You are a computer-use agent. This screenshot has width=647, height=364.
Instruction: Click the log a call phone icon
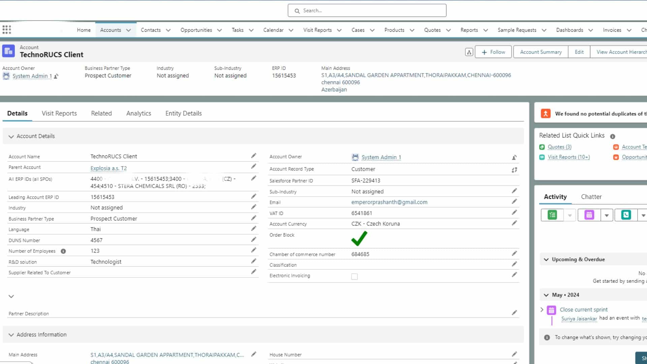(x=626, y=215)
